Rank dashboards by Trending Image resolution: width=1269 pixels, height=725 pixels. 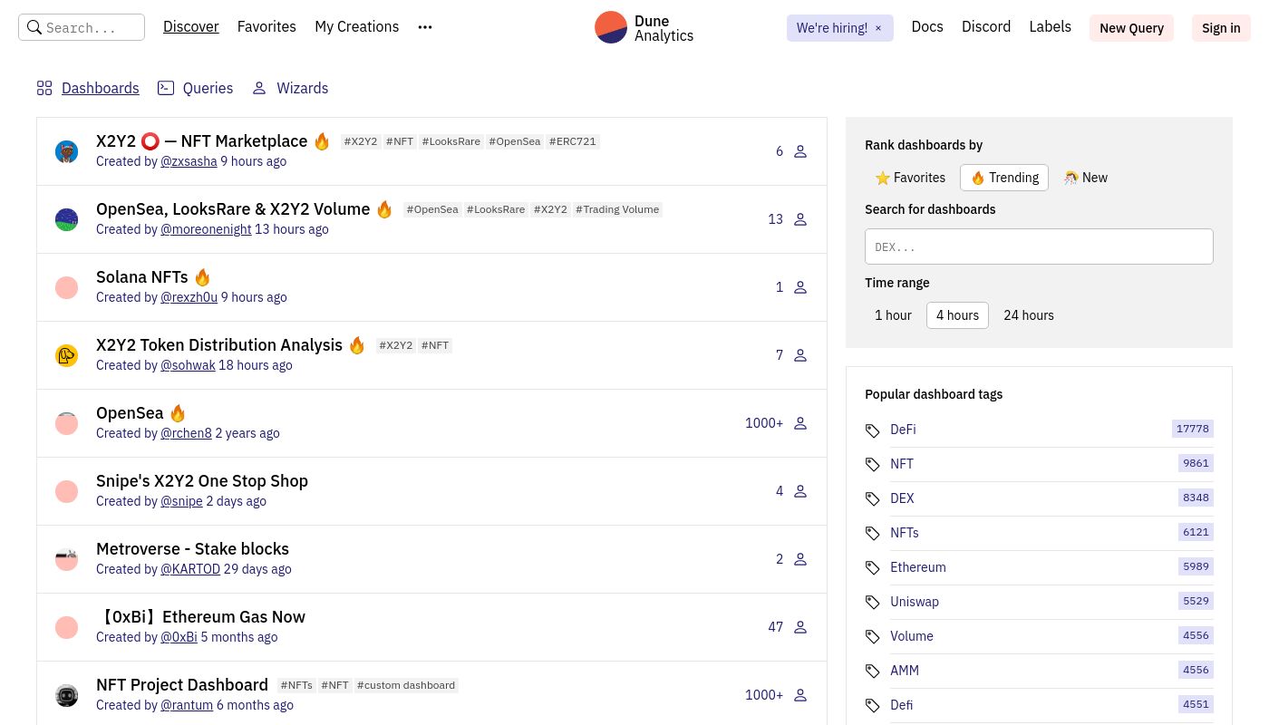point(1004,178)
